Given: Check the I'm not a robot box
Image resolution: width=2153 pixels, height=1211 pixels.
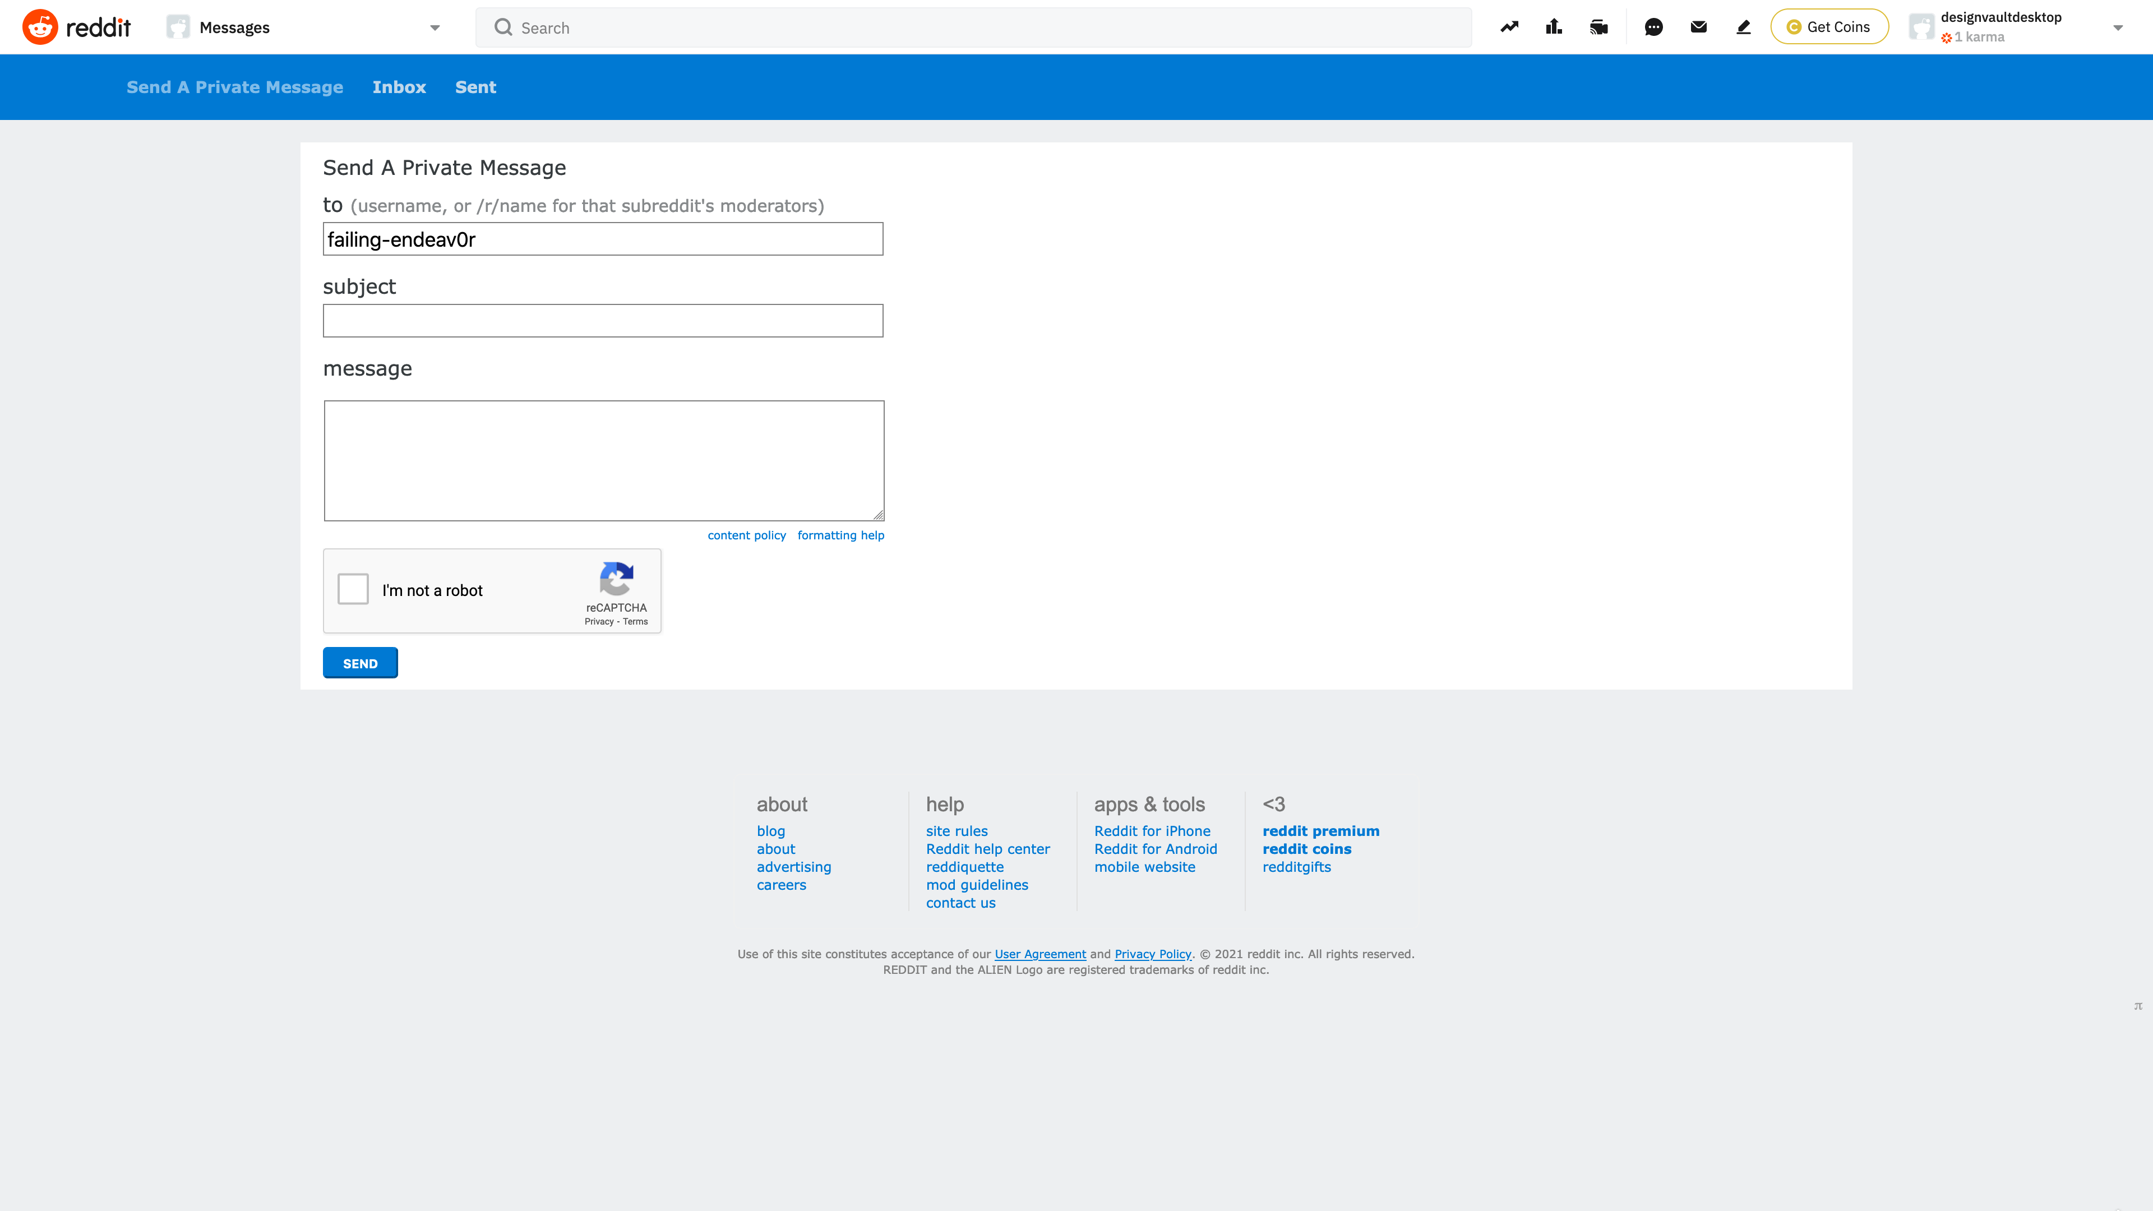Looking at the screenshot, I should pyautogui.click(x=353, y=589).
